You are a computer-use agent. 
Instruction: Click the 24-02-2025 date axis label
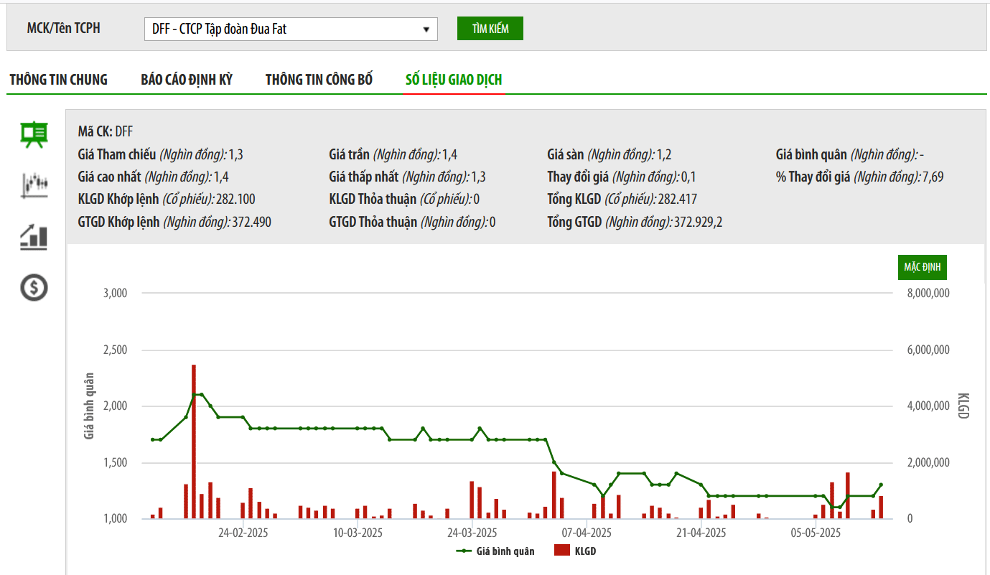pyautogui.click(x=243, y=533)
